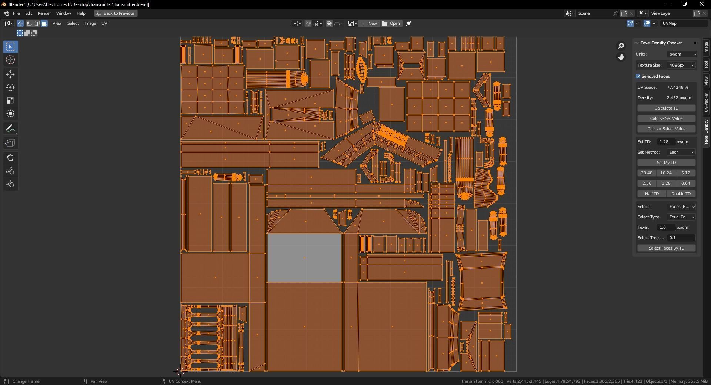Pick the Rotate tool
The height and width of the screenshot is (385, 711).
[x=10, y=87]
